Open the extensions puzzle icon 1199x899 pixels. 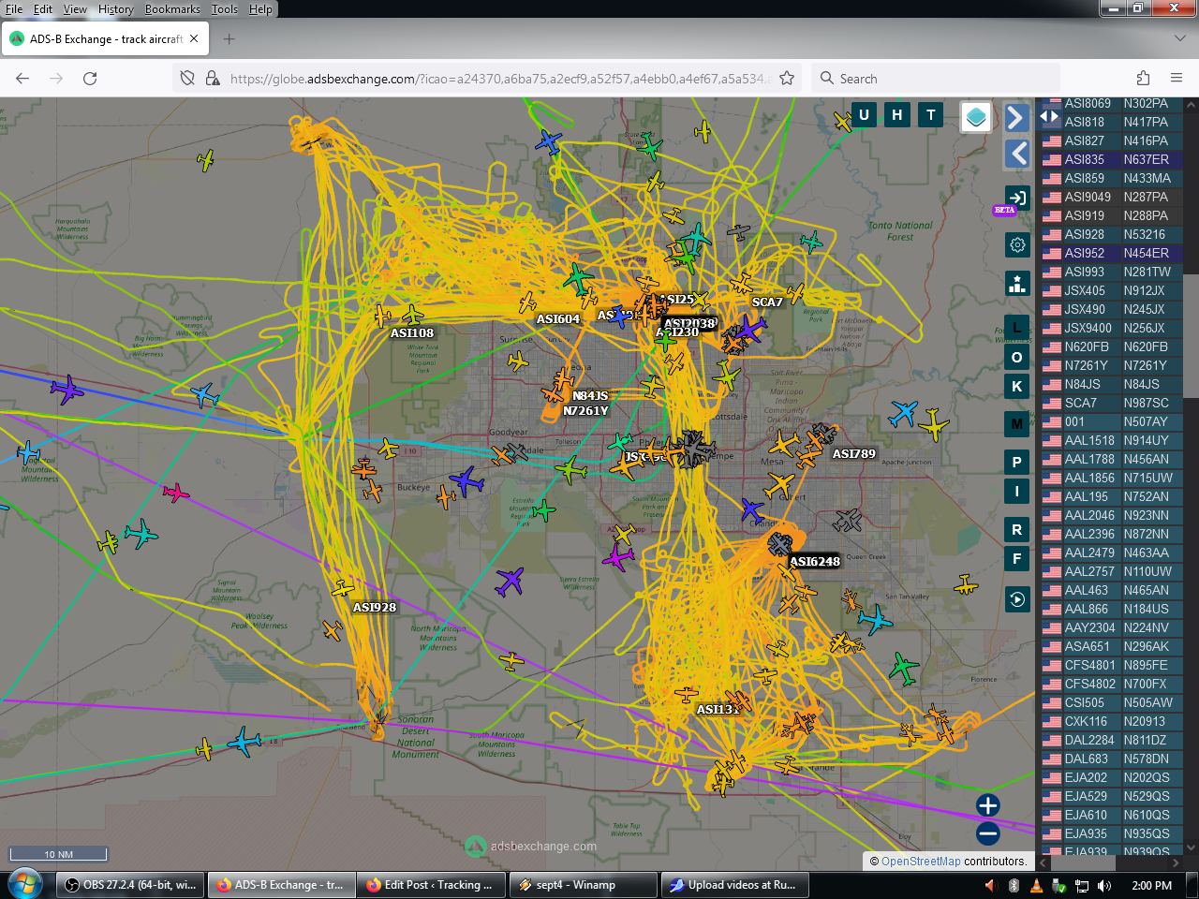tap(1143, 79)
